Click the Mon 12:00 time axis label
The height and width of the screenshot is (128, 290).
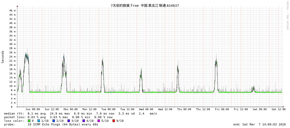click(x=90, y=109)
